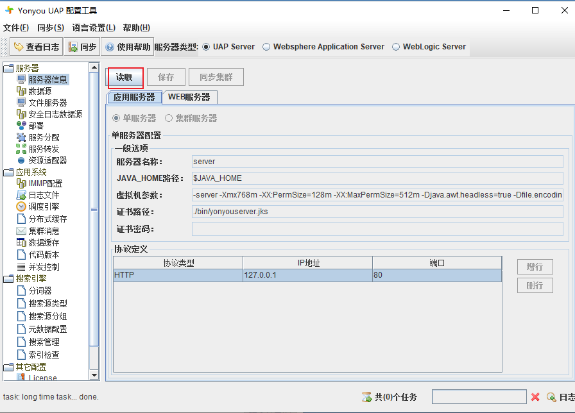Collapse the 搜索引擎 tree folder

click(x=8, y=279)
